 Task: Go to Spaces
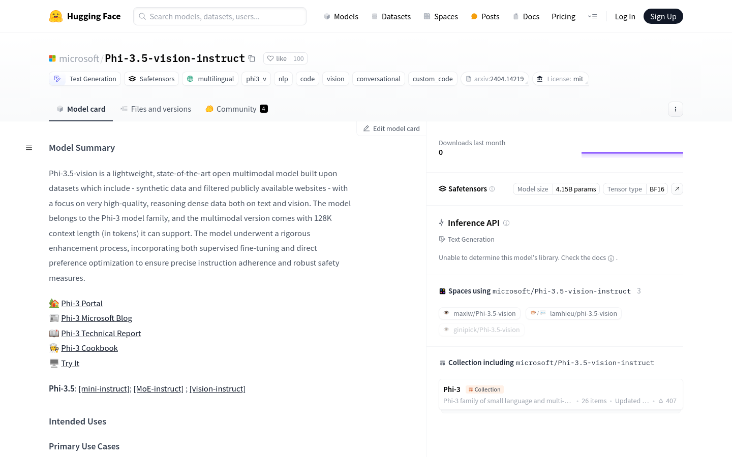pos(441,16)
